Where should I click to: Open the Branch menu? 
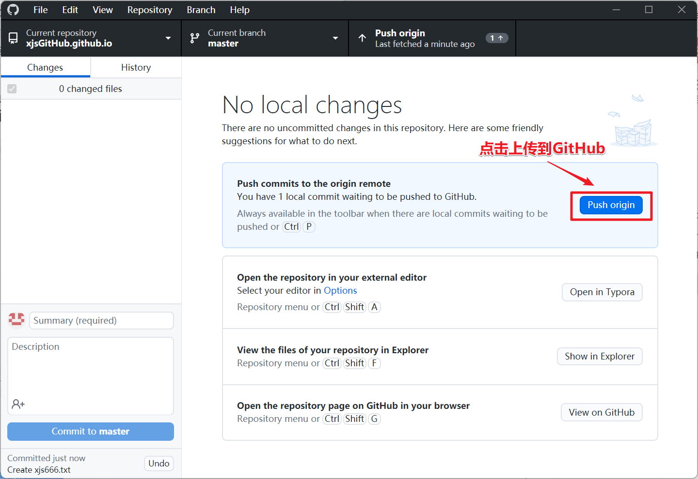click(x=201, y=10)
